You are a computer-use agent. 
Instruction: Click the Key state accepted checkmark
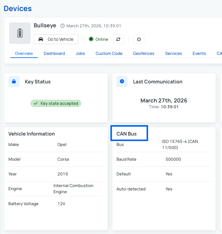click(36, 104)
